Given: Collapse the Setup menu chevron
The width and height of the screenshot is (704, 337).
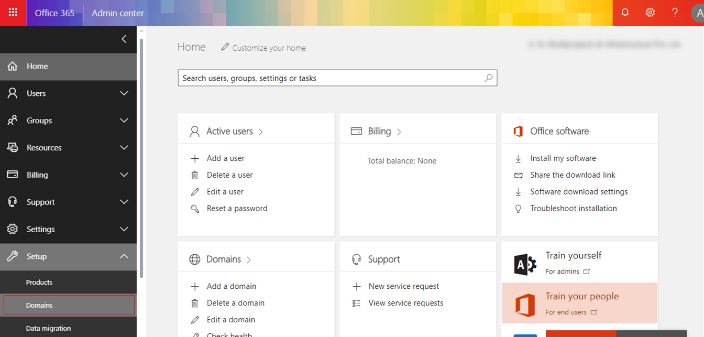Looking at the screenshot, I should click(124, 256).
